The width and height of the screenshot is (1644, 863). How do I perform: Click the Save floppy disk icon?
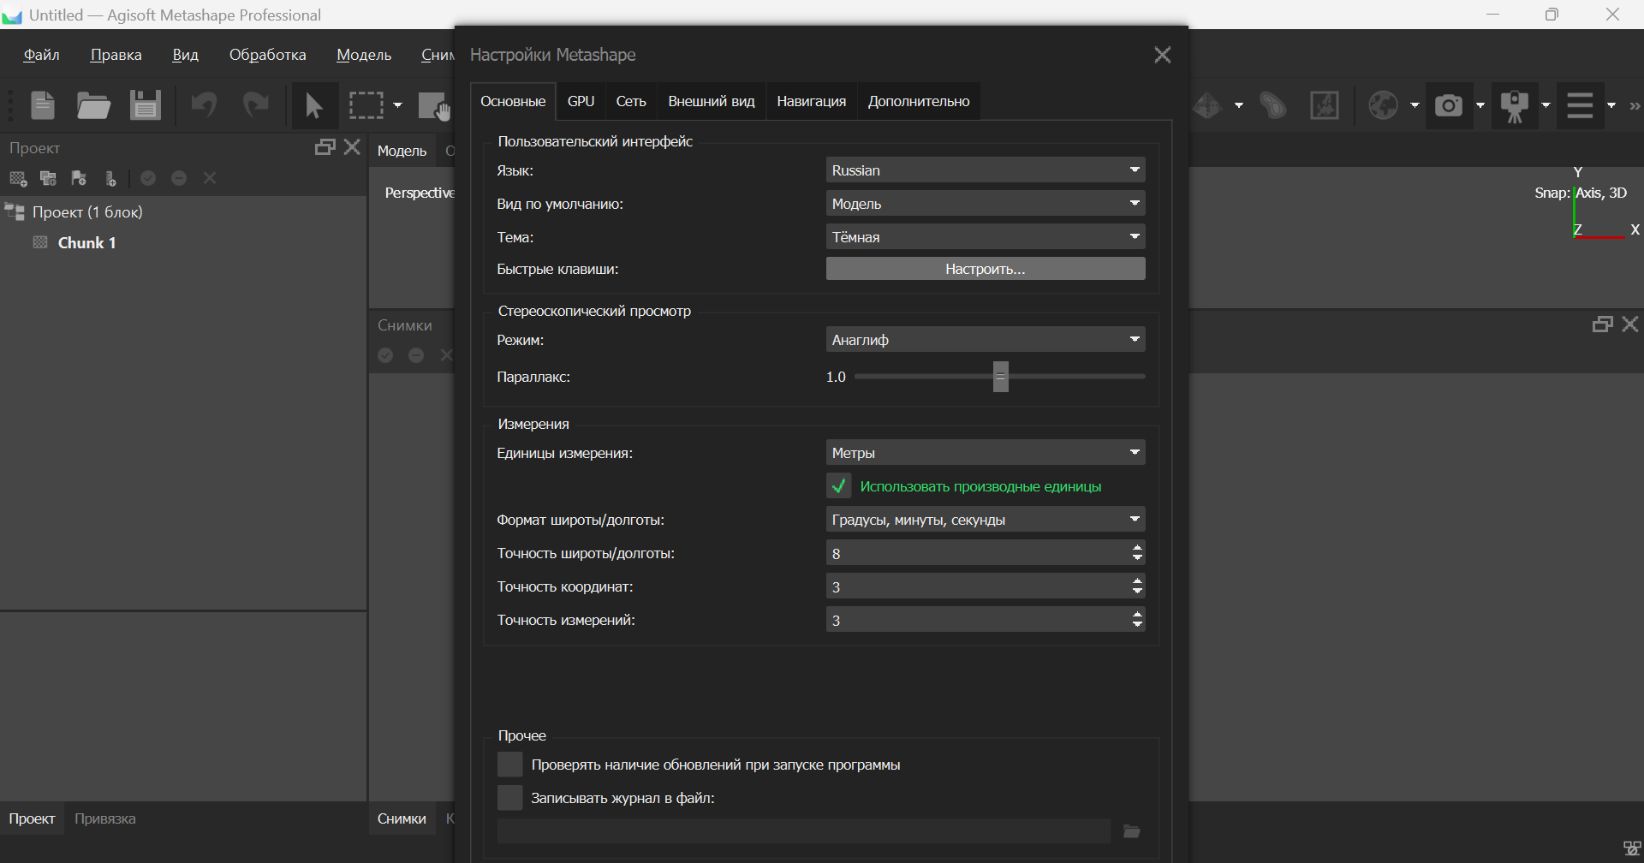click(146, 105)
